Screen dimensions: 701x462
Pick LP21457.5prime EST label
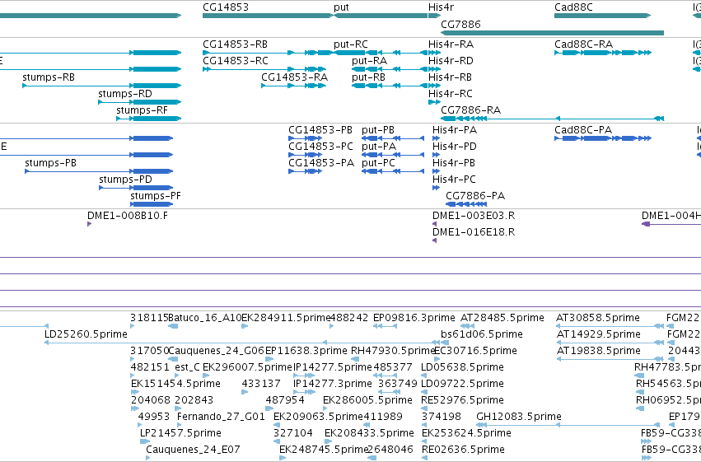180,433
